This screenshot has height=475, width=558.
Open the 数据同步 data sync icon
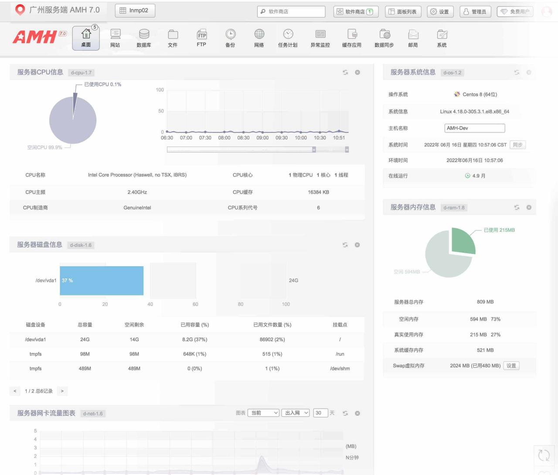tap(384, 38)
